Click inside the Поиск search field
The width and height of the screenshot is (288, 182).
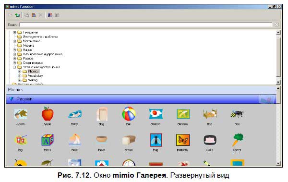click(145, 24)
